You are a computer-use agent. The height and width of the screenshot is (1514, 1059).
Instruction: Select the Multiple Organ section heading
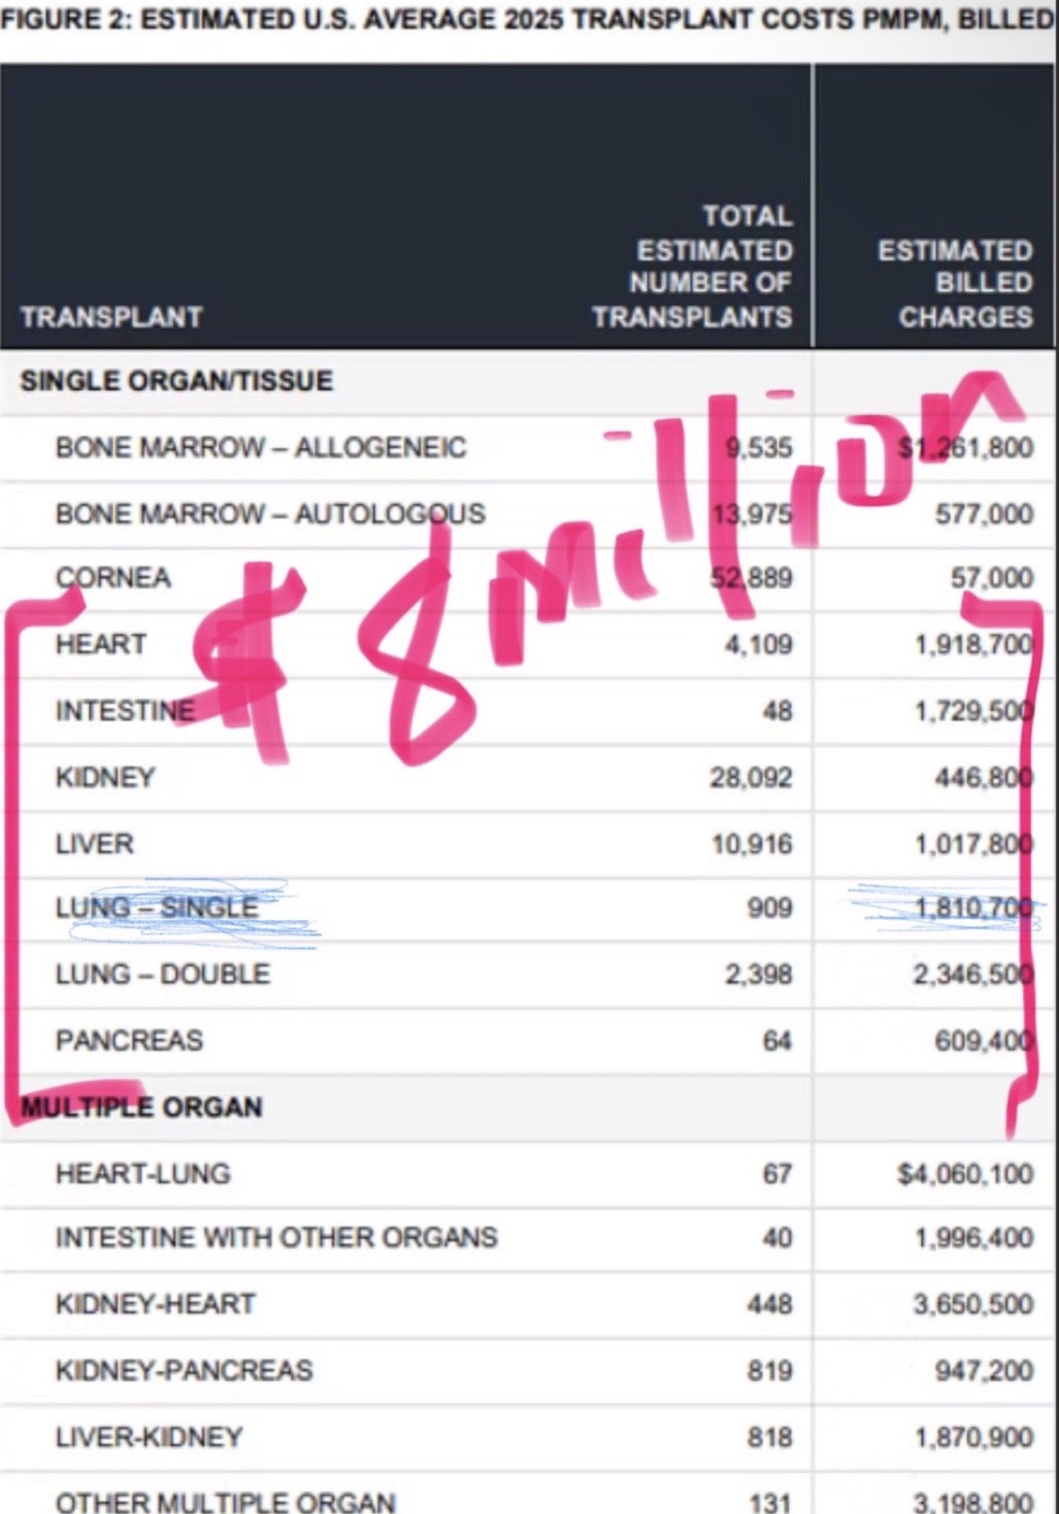[141, 1107]
